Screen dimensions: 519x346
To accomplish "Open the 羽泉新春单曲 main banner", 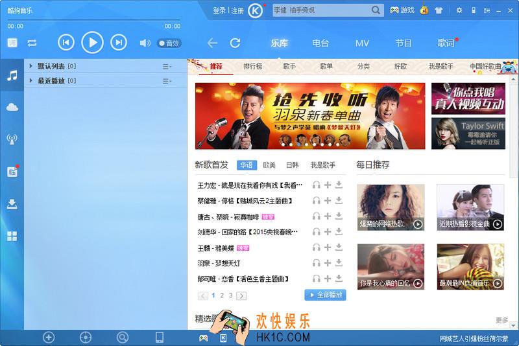I will click(310, 116).
